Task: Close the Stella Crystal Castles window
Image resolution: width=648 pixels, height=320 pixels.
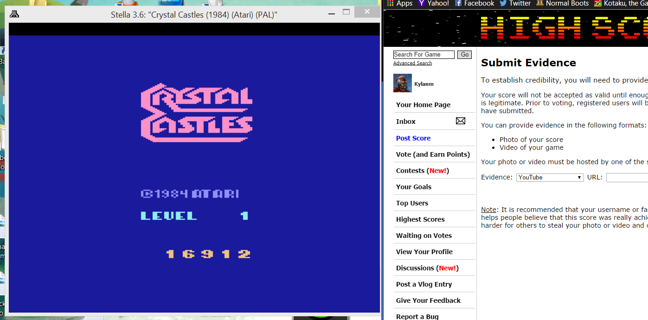Action: (367, 12)
